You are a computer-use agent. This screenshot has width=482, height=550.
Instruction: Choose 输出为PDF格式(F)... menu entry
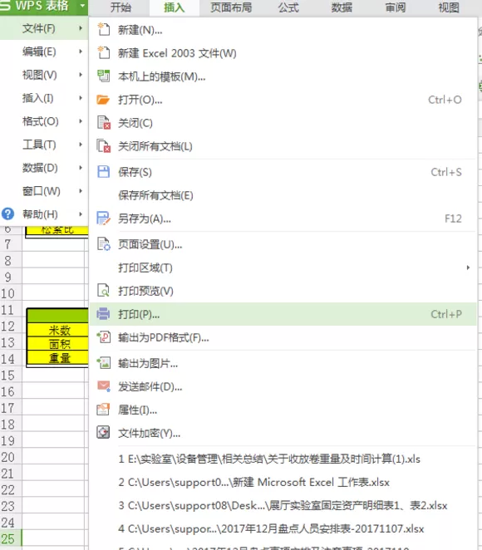(x=283, y=337)
